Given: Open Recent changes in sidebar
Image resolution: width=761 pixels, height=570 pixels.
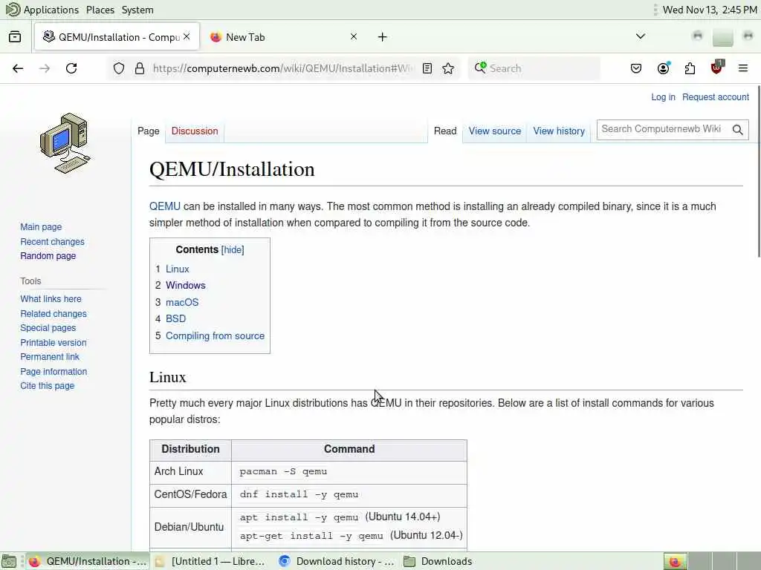Looking at the screenshot, I should [x=53, y=241].
